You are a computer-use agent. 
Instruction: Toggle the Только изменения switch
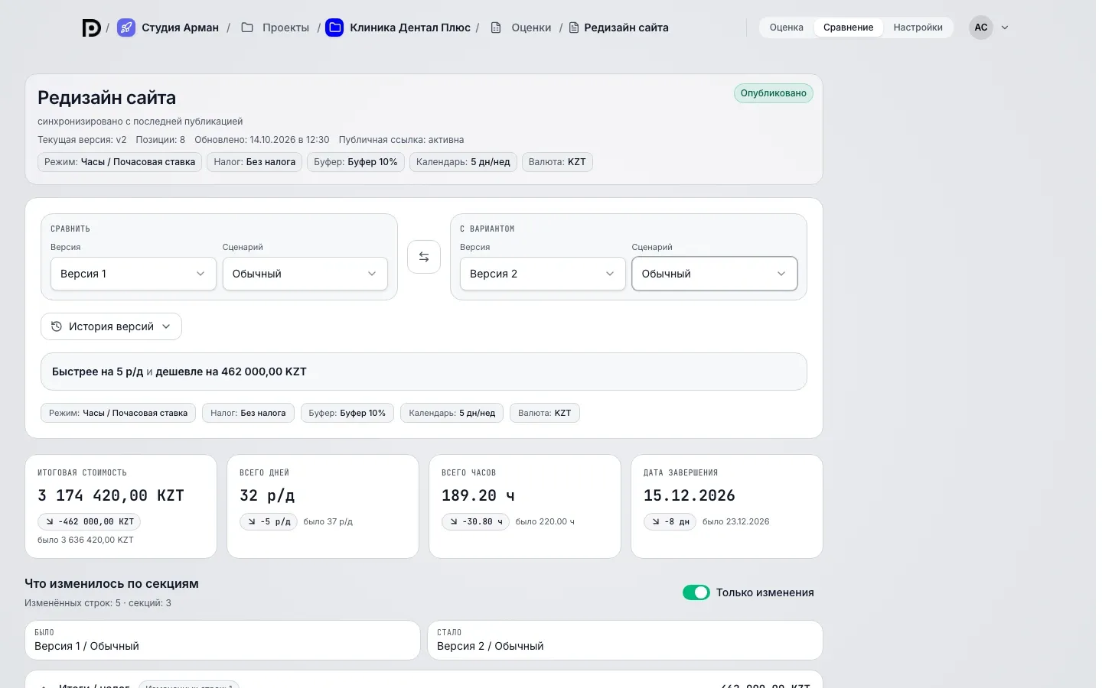[696, 592]
